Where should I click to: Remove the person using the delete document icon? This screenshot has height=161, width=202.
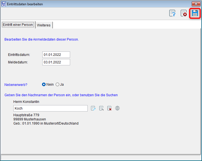pyautogui.click(x=109, y=108)
